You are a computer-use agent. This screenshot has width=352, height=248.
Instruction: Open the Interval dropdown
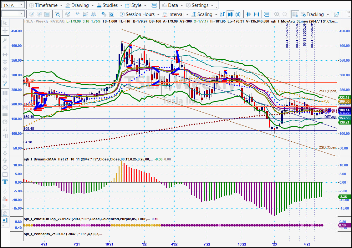coord(175,14)
